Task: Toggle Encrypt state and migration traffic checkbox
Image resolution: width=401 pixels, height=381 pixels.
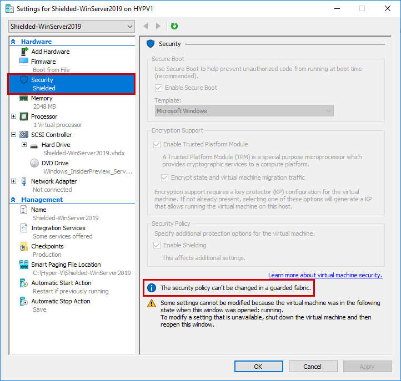Action: [x=164, y=177]
